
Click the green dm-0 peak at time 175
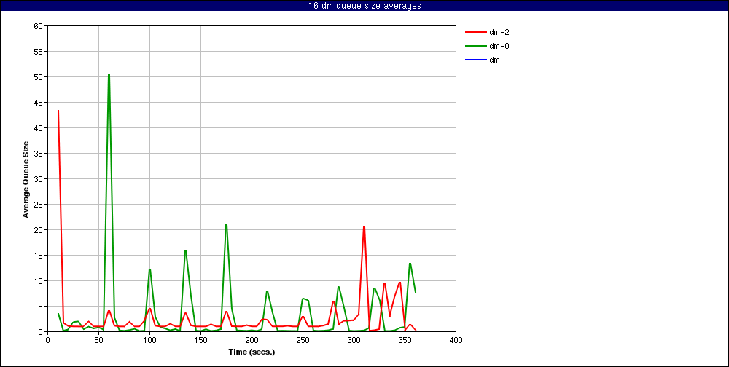tap(227, 225)
